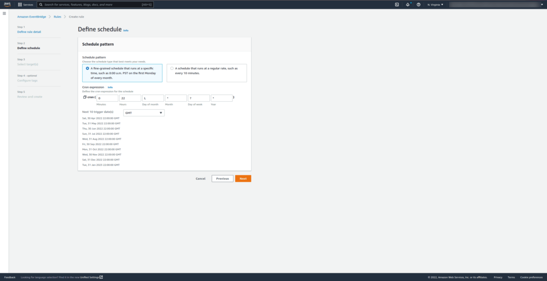
Task: Copy the cron expression
Action: [x=84, y=98]
